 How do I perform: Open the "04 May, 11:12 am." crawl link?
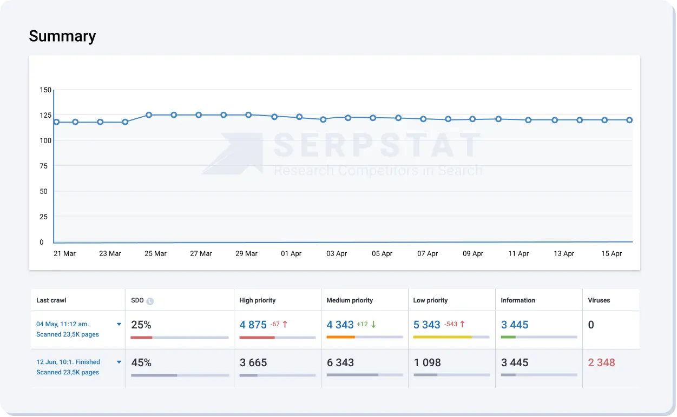pos(63,324)
